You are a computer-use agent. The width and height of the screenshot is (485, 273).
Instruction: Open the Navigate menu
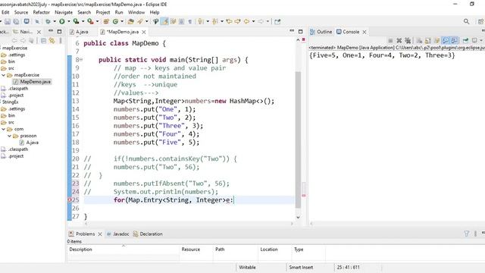coord(64,12)
